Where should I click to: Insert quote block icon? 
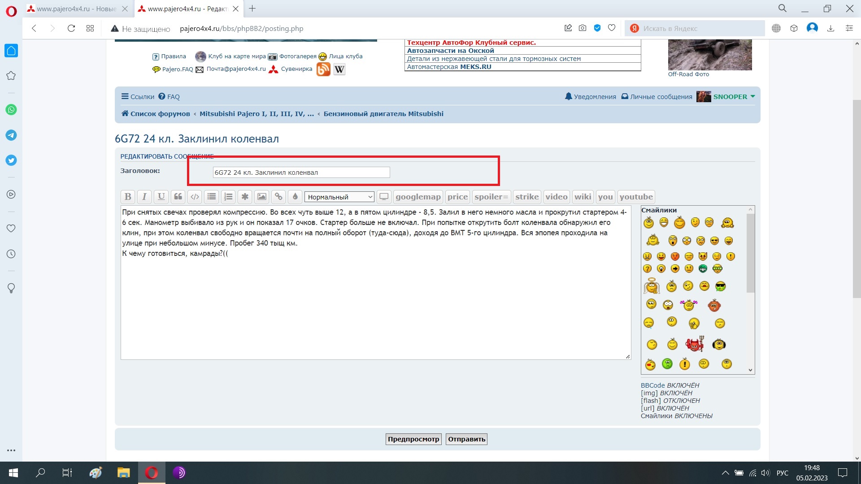[x=178, y=197]
